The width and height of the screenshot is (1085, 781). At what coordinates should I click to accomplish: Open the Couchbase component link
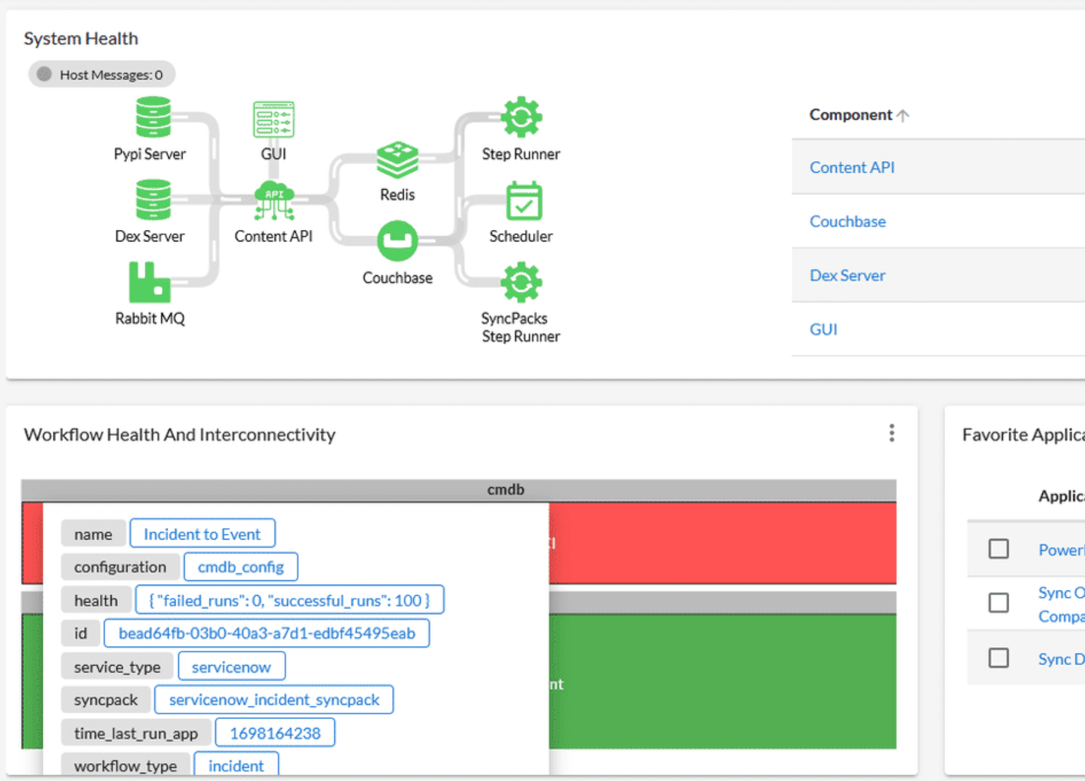click(847, 221)
